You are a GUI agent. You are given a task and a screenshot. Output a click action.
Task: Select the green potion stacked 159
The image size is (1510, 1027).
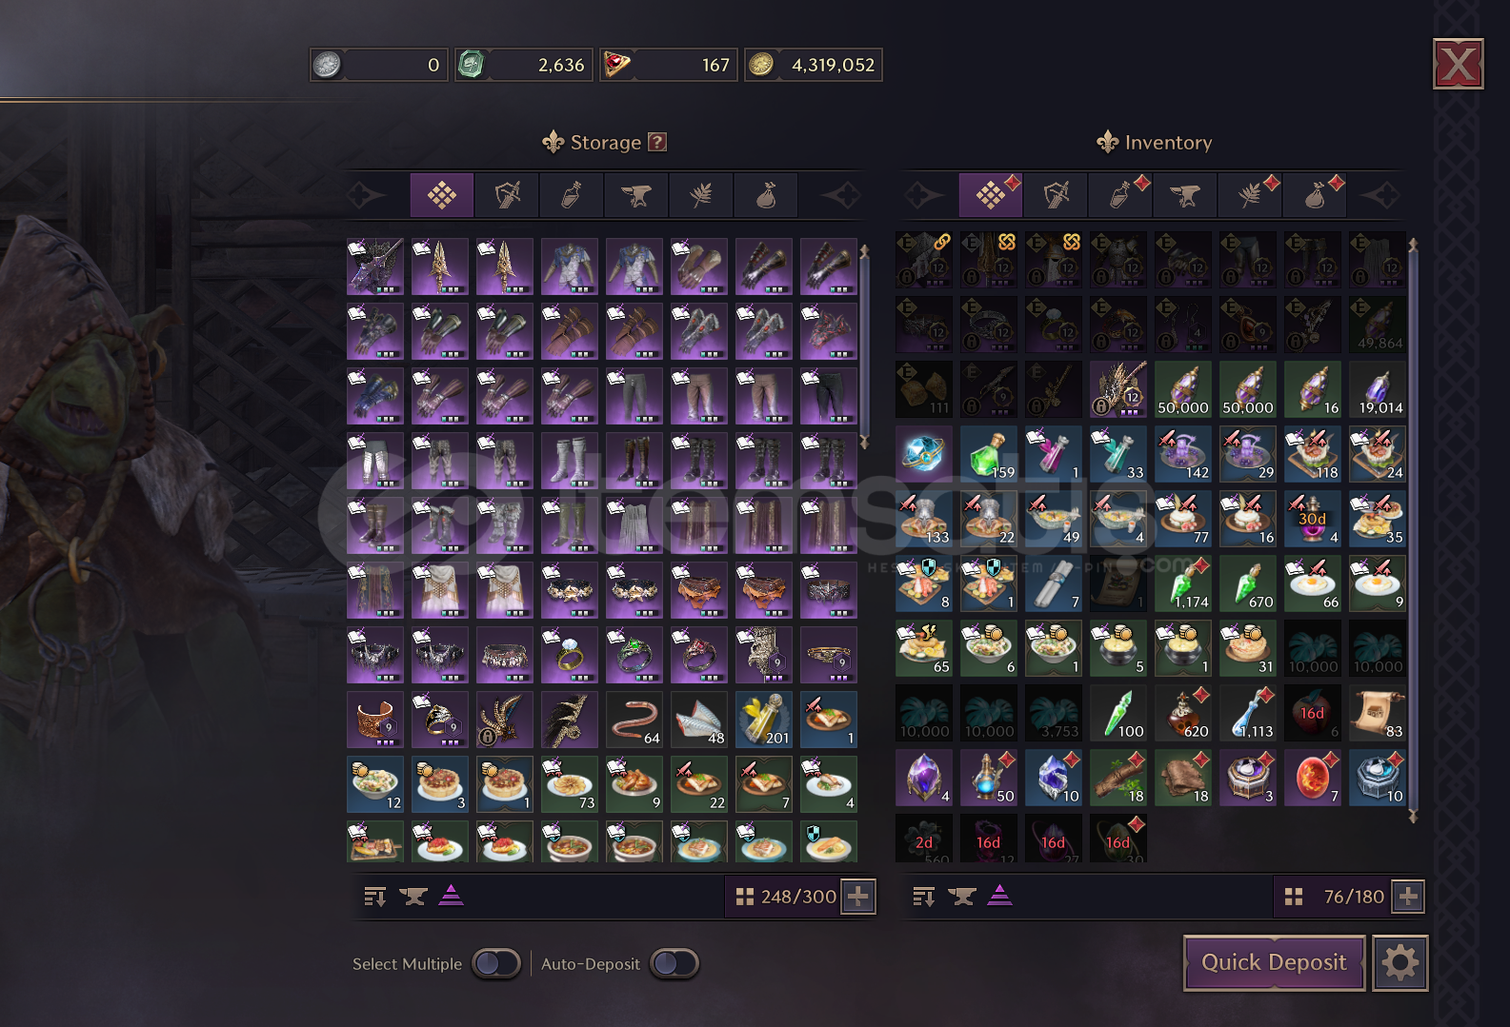tap(989, 454)
